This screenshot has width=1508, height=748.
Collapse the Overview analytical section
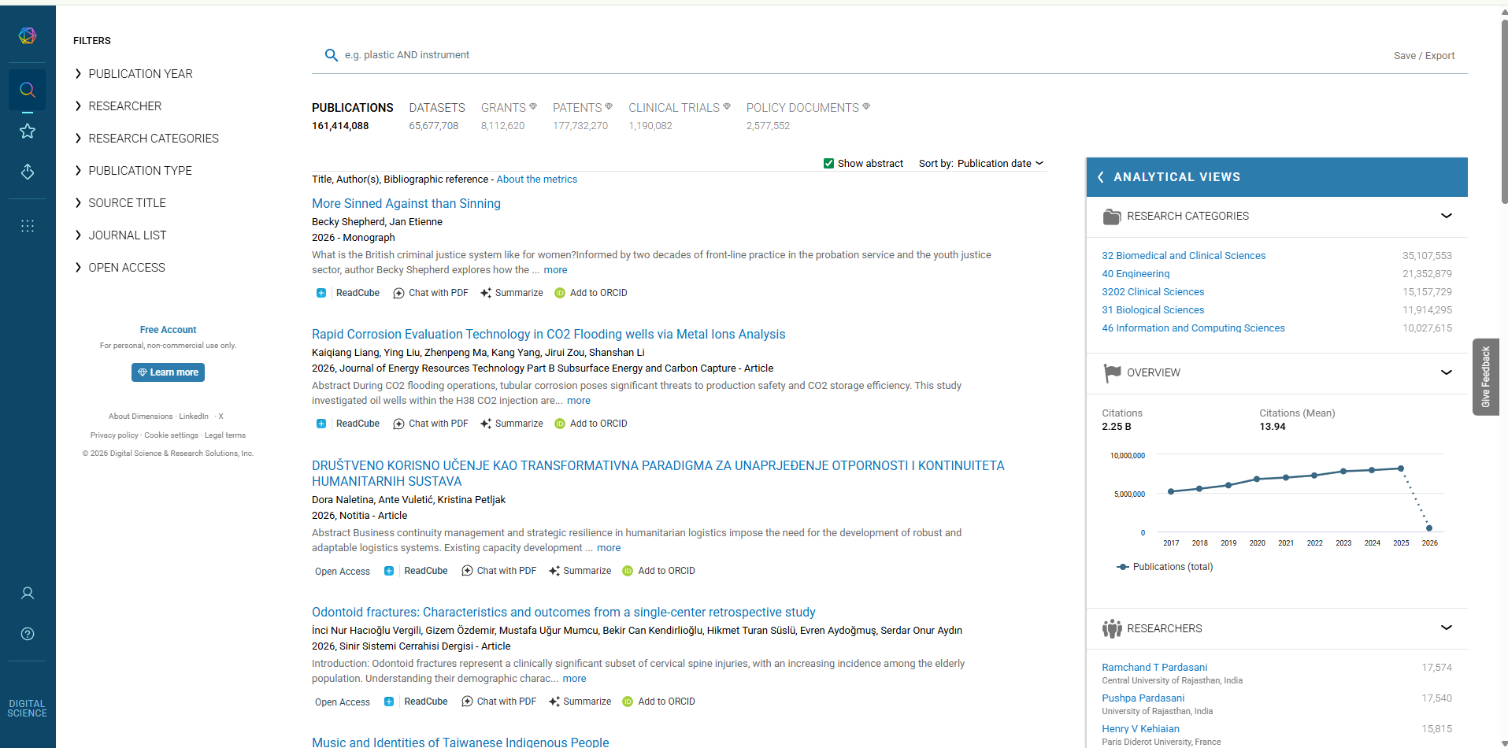1446,372
